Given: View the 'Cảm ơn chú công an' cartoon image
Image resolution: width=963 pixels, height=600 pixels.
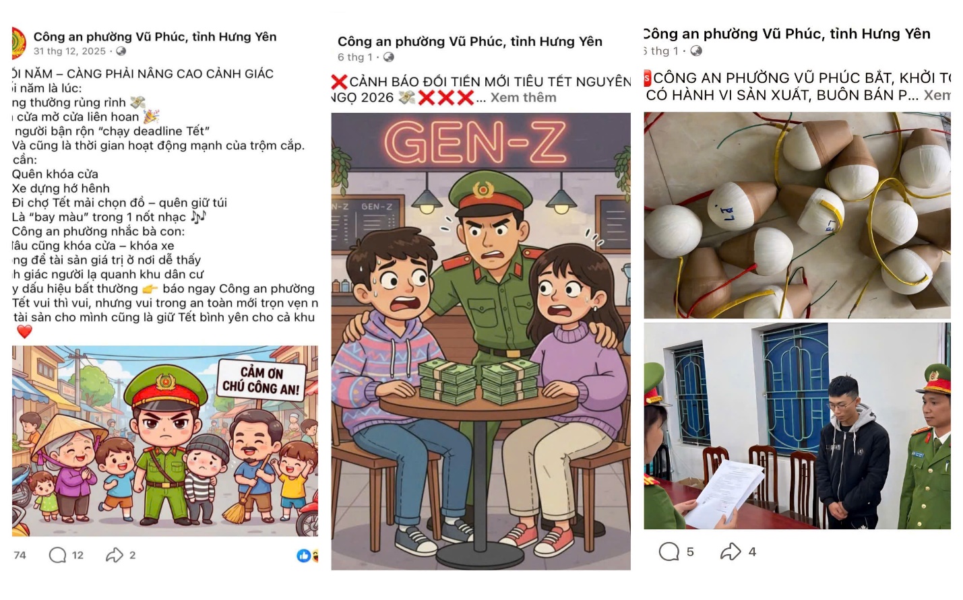Looking at the screenshot, I should 165,440.
